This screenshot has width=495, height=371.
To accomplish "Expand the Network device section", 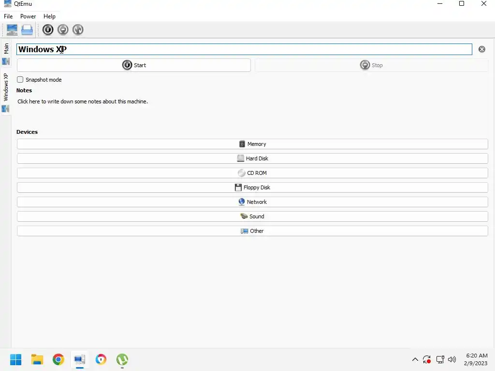I will pyautogui.click(x=252, y=202).
